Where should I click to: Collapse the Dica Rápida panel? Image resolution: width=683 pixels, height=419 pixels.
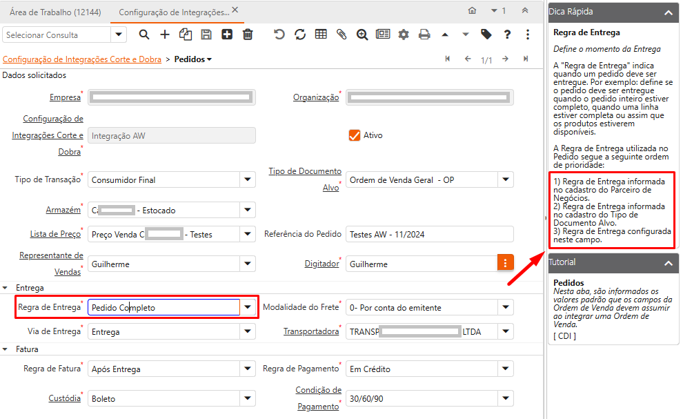pos(667,12)
